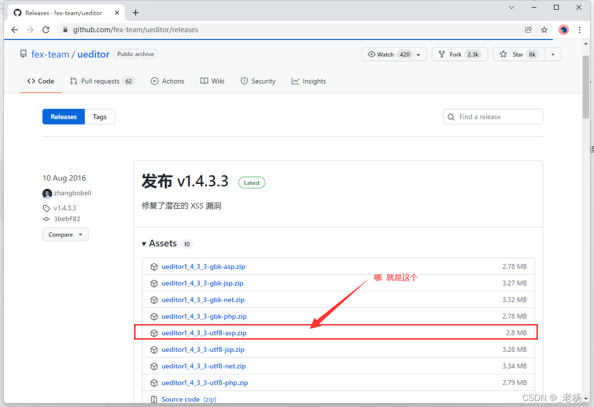Switch to the Code tab
This screenshot has height=407, width=594.
pyautogui.click(x=40, y=81)
